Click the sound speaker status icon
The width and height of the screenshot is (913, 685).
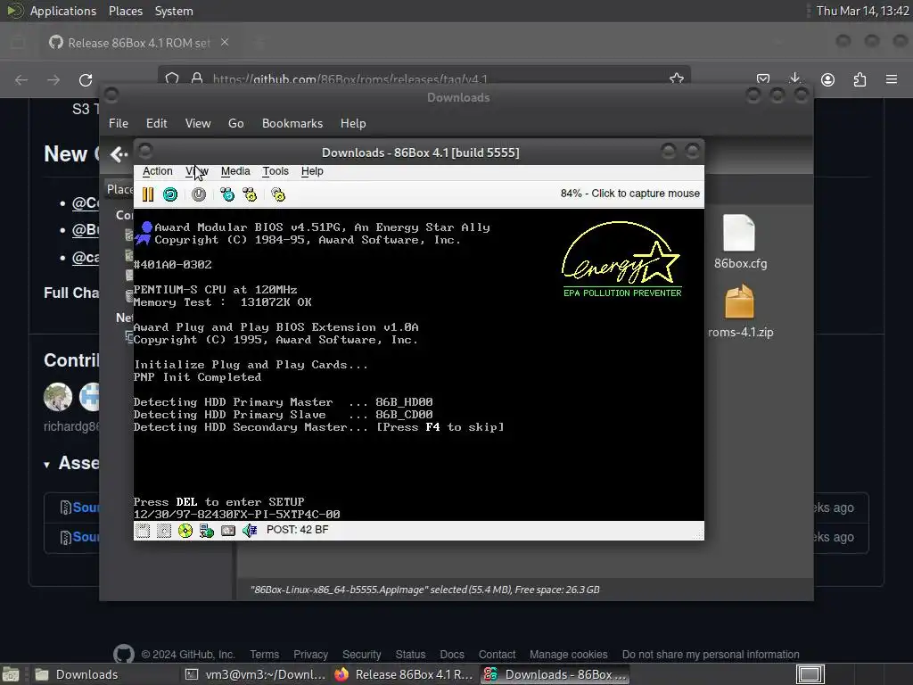tap(250, 530)
